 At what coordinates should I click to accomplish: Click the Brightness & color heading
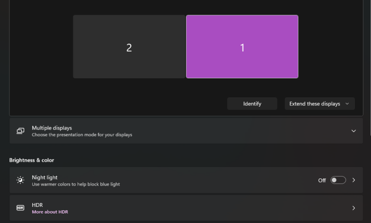point(31,160)
